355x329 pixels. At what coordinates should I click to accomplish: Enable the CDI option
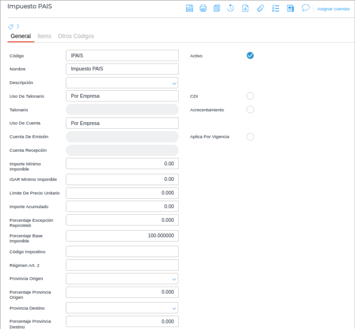(250, 96)
